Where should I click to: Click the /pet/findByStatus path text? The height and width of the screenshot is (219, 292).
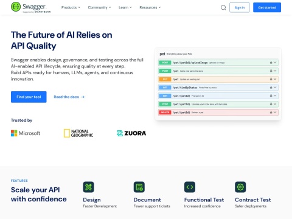185,88
